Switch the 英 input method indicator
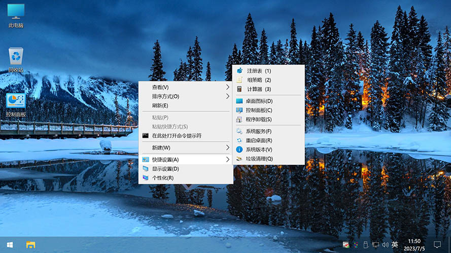This screenshot has width=451, height=253. (395, 245)
